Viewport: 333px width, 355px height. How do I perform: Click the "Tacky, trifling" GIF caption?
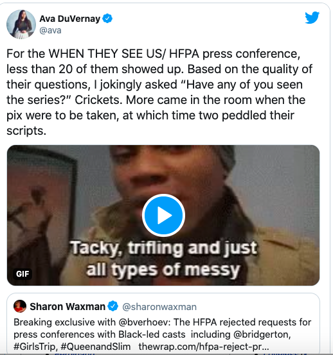click(x=163, y=259)
